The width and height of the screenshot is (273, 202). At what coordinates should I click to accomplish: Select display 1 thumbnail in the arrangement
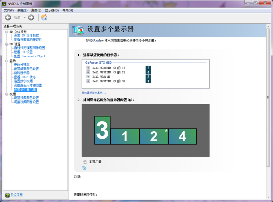pyautogui.click(x=125, y=136)
